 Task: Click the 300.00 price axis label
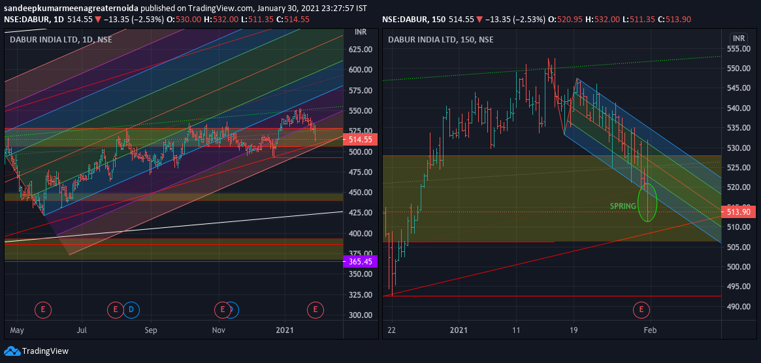pos(360,315)
